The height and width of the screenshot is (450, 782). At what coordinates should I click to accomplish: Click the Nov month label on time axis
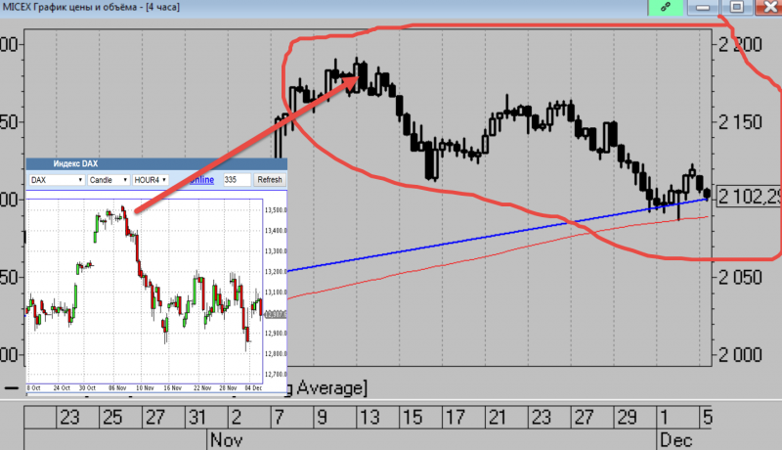[223, 439]
